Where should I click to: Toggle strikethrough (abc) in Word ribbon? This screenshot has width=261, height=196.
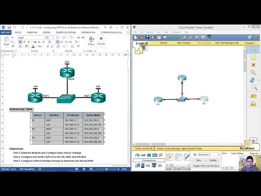coord(35,42)
